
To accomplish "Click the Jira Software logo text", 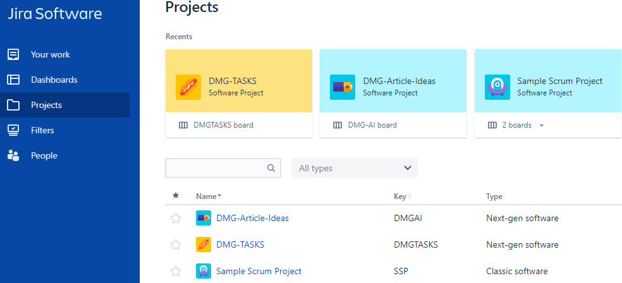I will point(55,14).
